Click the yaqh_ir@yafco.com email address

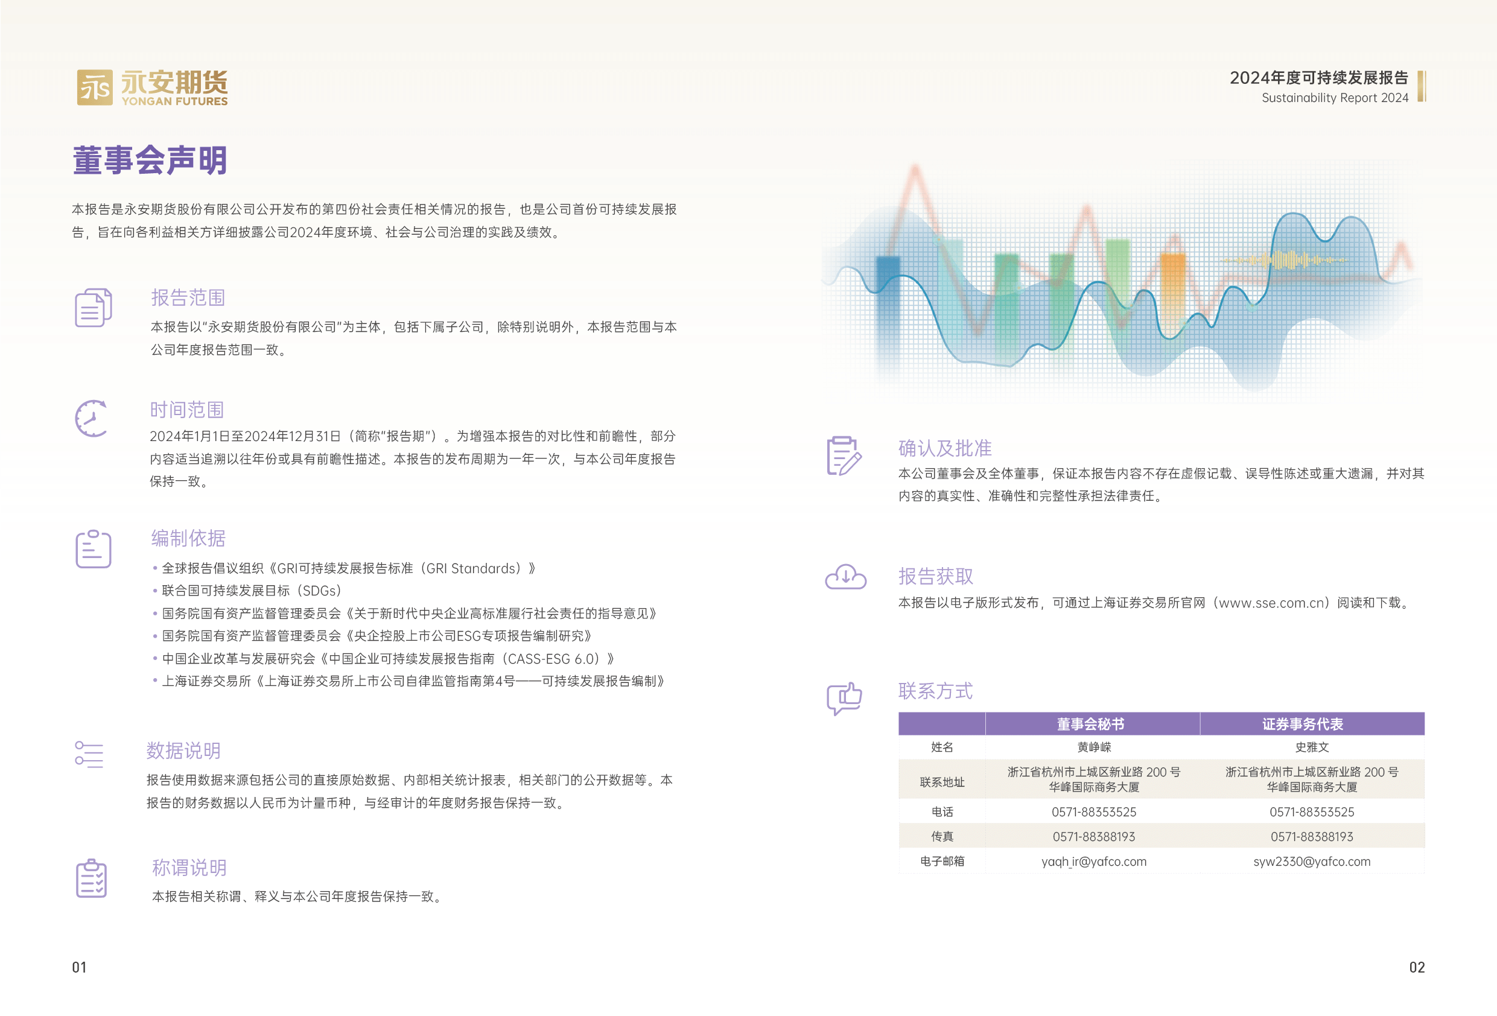[x=1094, y=862]
